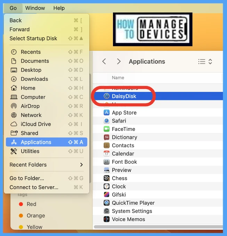This screenshot has height=236, width=227.
Task: Select the Contacts app icon
Action: click(x=107, y=145)
